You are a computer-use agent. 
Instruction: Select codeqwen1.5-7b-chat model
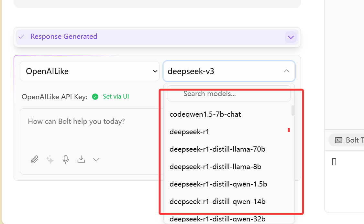pos(229,114)
